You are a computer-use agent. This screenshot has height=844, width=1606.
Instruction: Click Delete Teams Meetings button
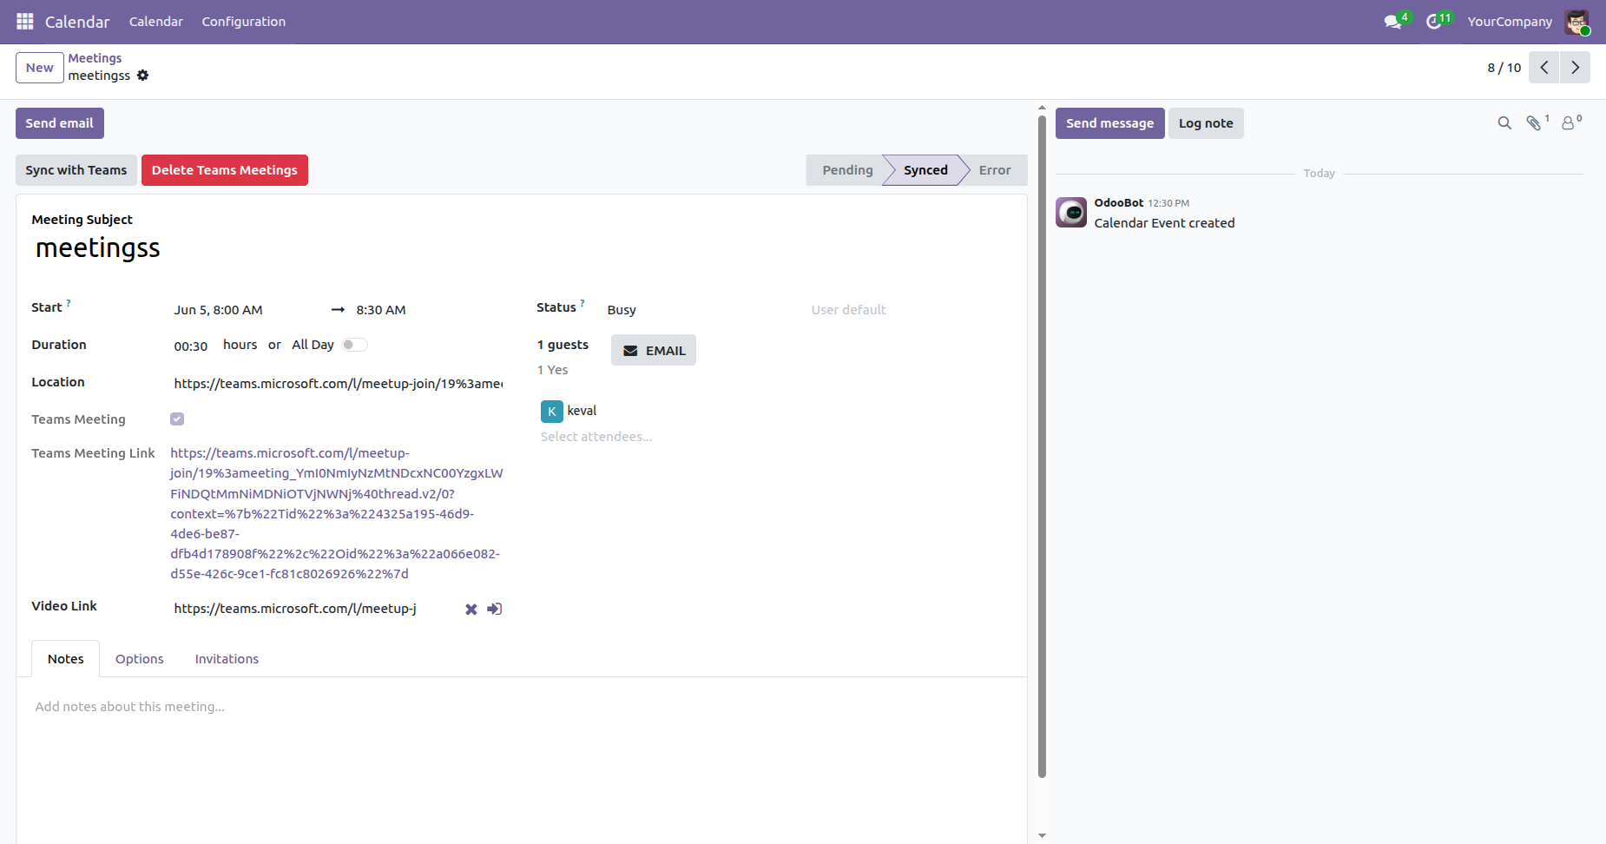[x=225, y=170]
